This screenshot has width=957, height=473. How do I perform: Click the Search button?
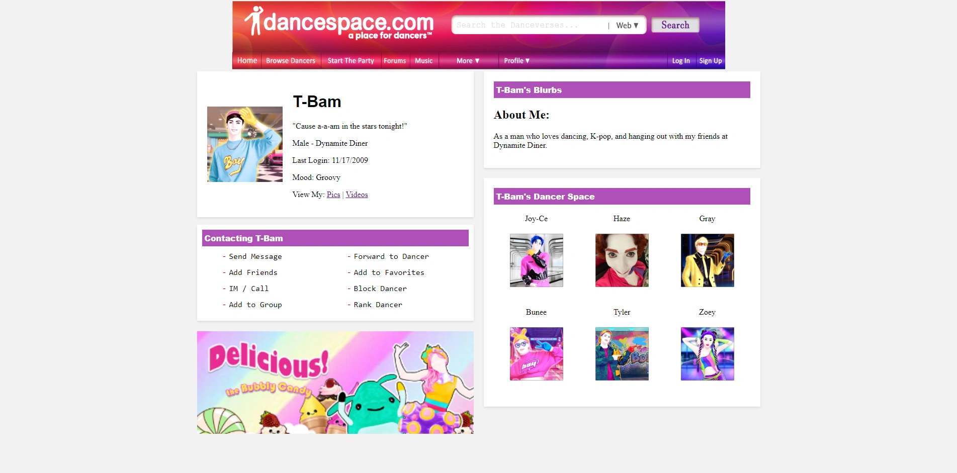(x=674, y=25)
